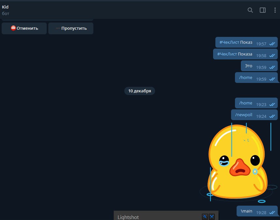Click the /home command sent at 19:23
The width and height of the screenshot is (280, 220).
click(x=246, y=103)
